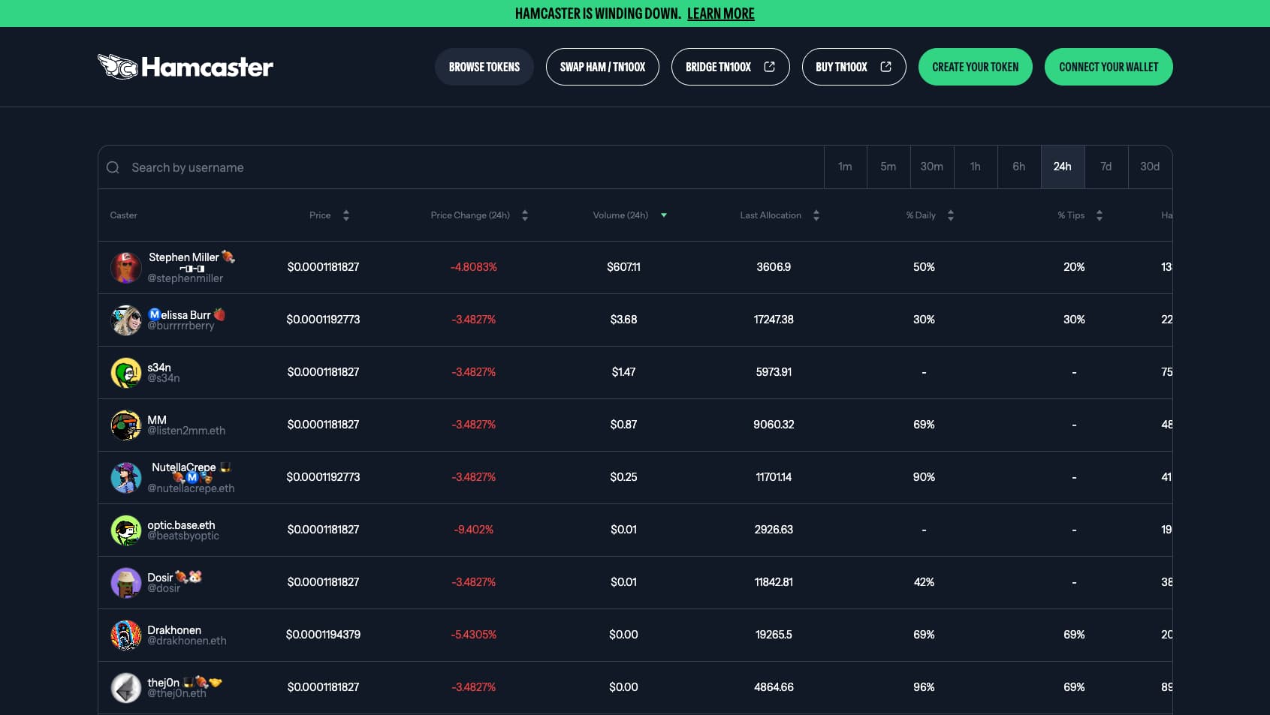Focus the Search by username field
The height and width of the screenshot is (715, 1270).
pos(461,167)
